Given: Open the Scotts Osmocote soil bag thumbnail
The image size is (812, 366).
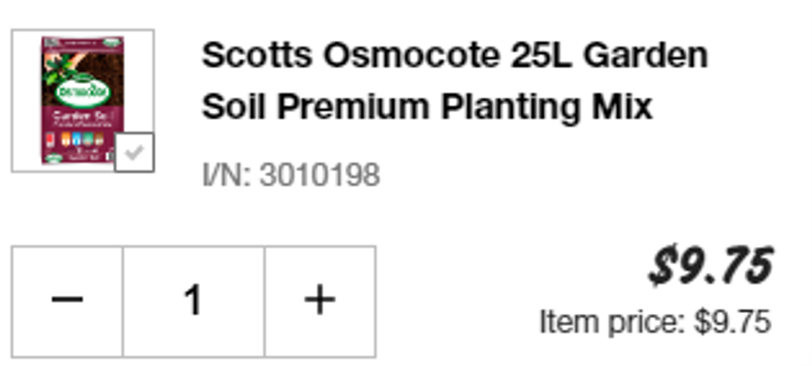Looking at the screenshot, I should [x=83, y=100].
